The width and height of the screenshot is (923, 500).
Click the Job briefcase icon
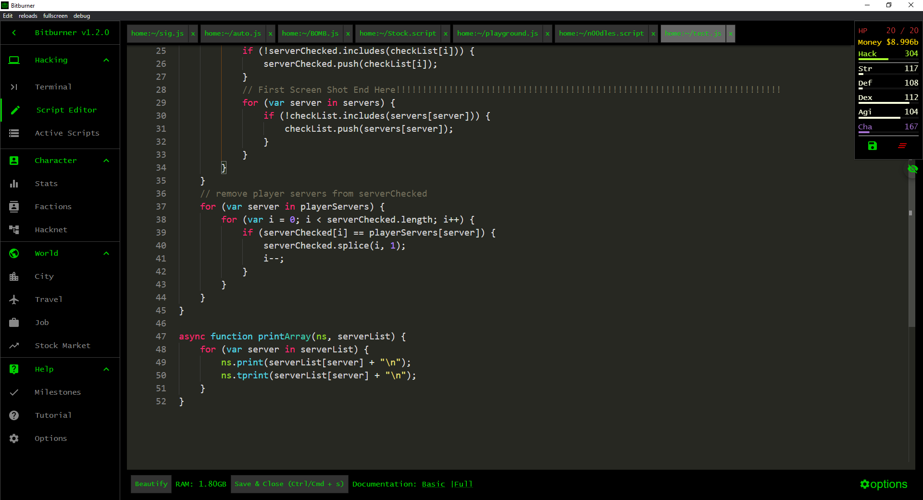[14, 323]
